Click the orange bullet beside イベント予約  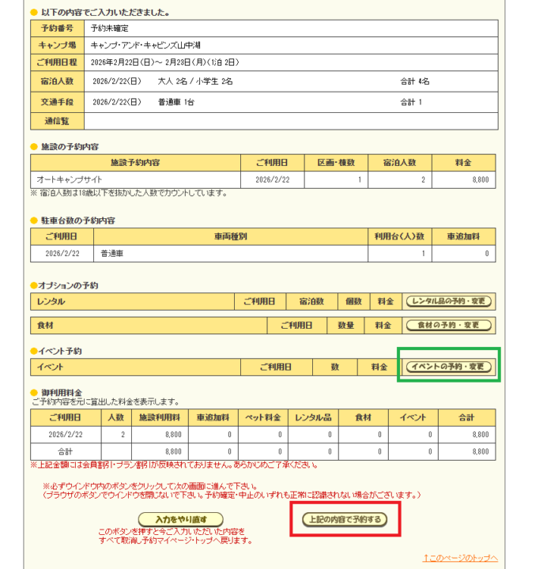point(33,350)
